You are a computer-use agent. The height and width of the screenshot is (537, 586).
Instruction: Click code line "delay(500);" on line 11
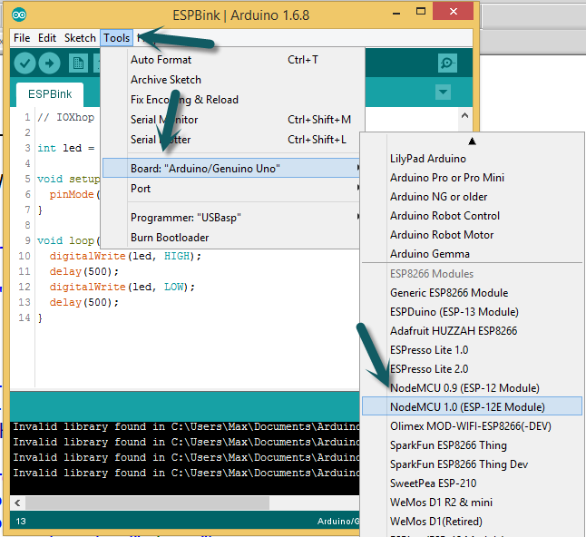84,271
